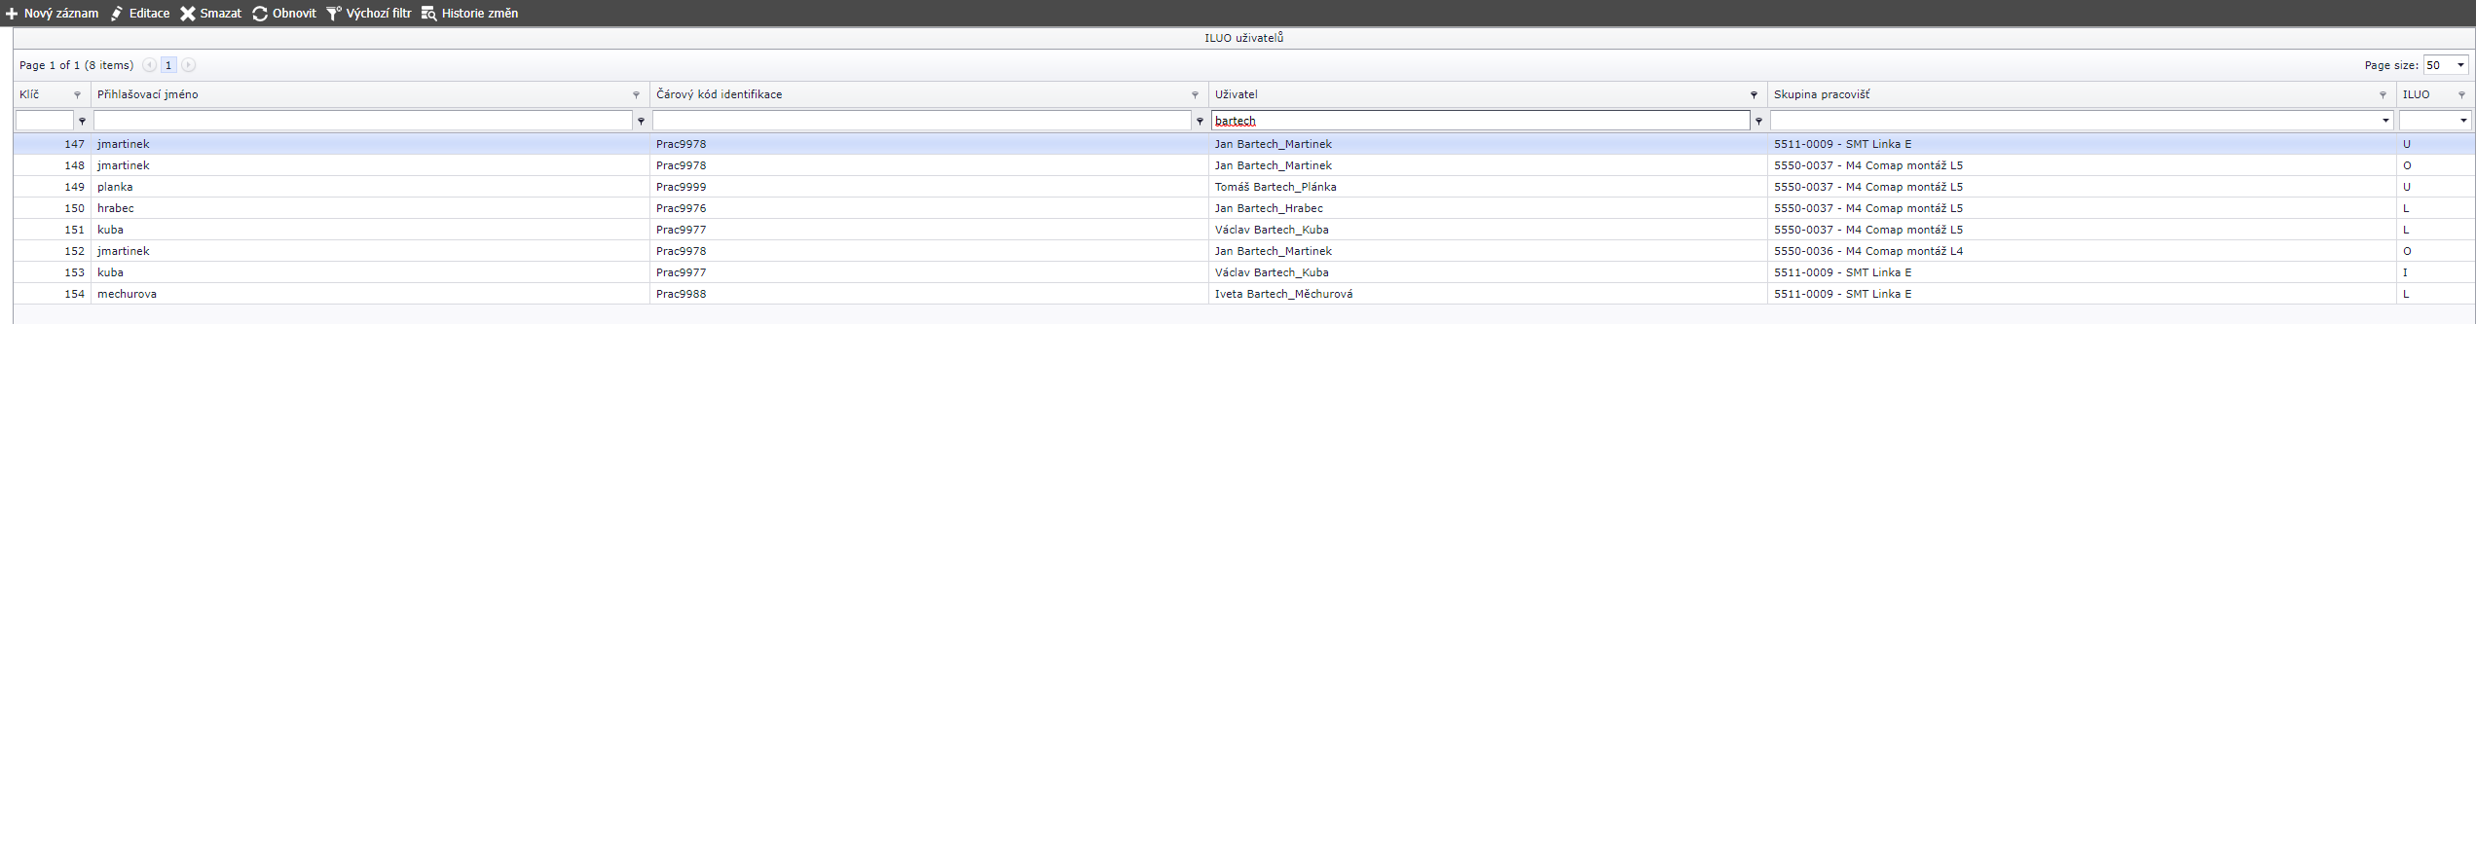The width and height of the screenshot is (2476, 863).
Task: Click the Smazat delete X icon
Action: point(188,14)
